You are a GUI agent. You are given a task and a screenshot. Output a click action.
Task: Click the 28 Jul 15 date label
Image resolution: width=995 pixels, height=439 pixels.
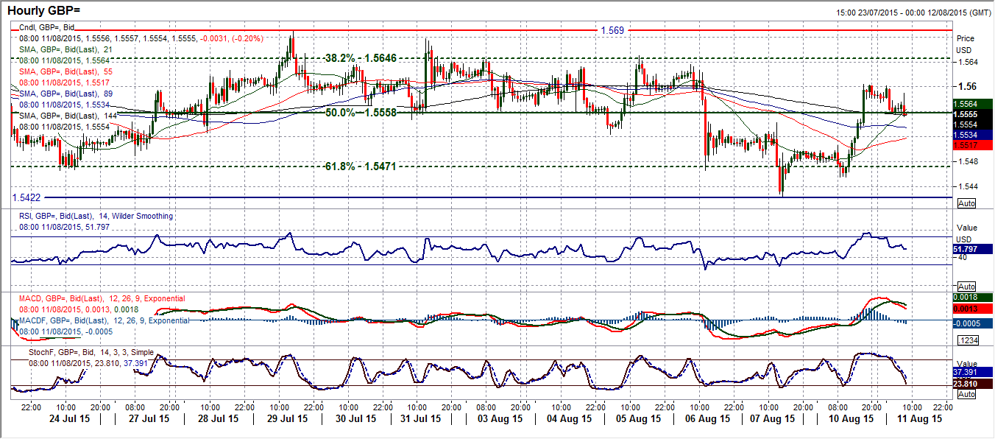click(x=219, y=419)
